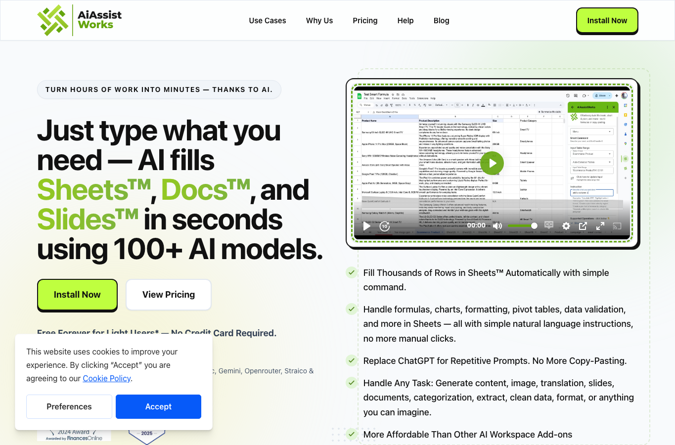Click the FinancesOnline 2024 Award badge
This screenshot has height=445, width=675.
click(x=74, y=435)
